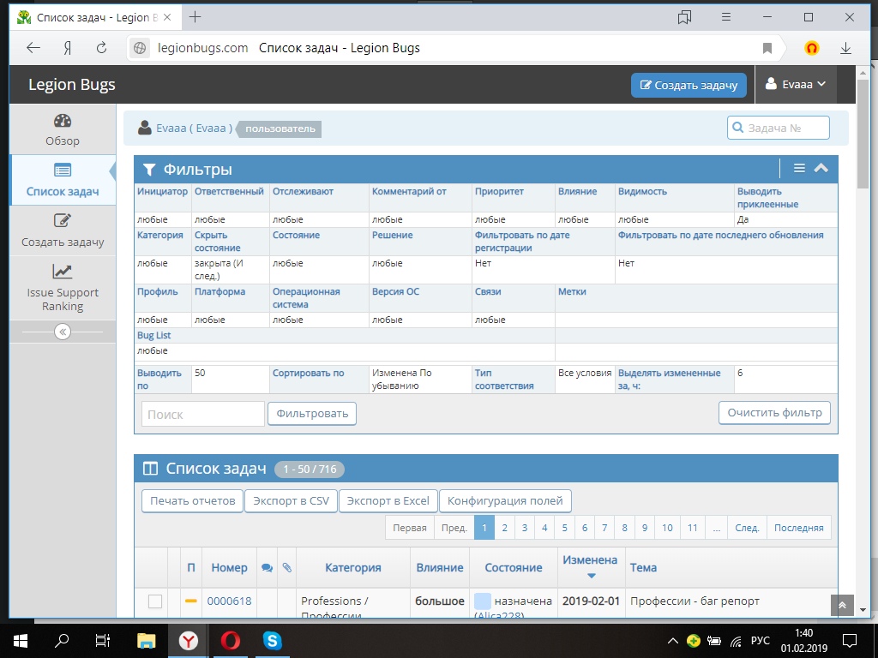Open the Обзор dashboard icon
This screenshot has width=878, height=658.
(x=63, y=121)
